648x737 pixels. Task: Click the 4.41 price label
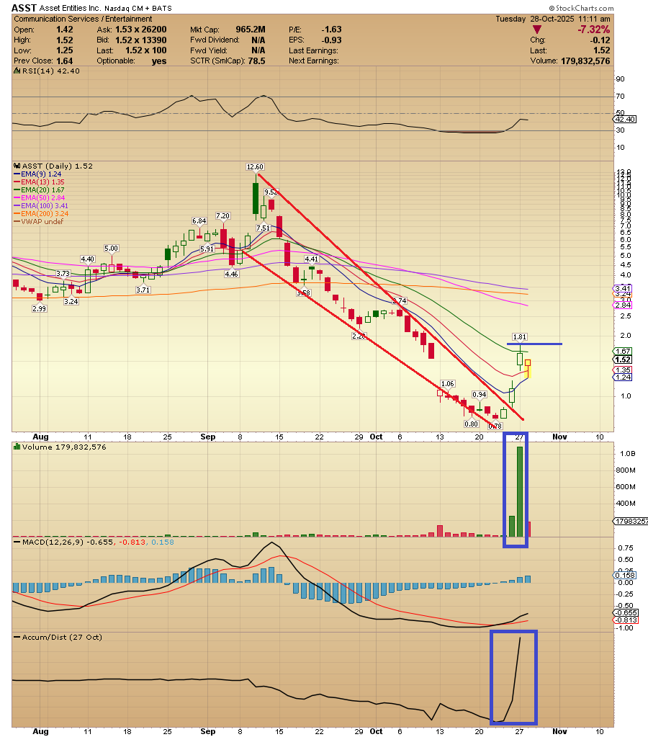click(312, 259)
